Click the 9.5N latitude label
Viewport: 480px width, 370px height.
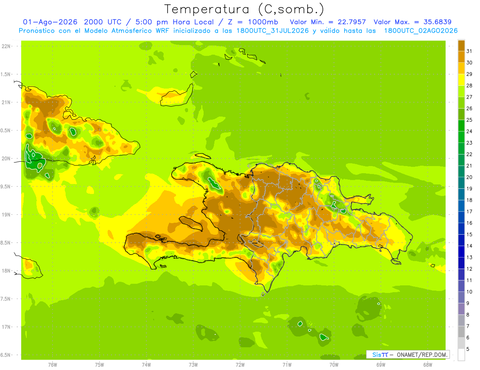[6, 187]
